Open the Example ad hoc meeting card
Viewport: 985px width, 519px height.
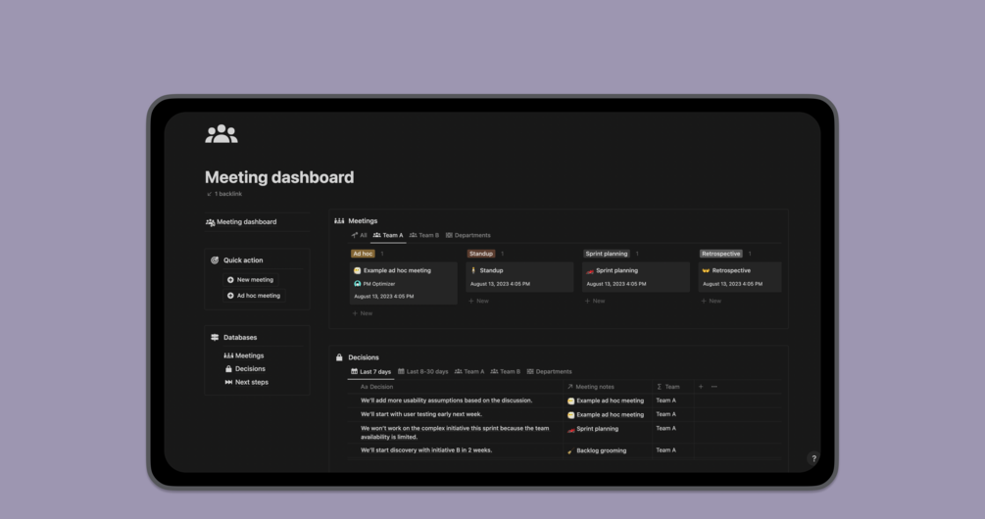(x=403, y=283)
